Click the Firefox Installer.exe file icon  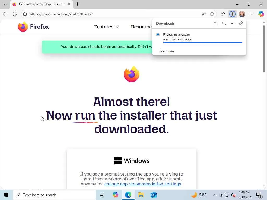[x=158, y=34]
